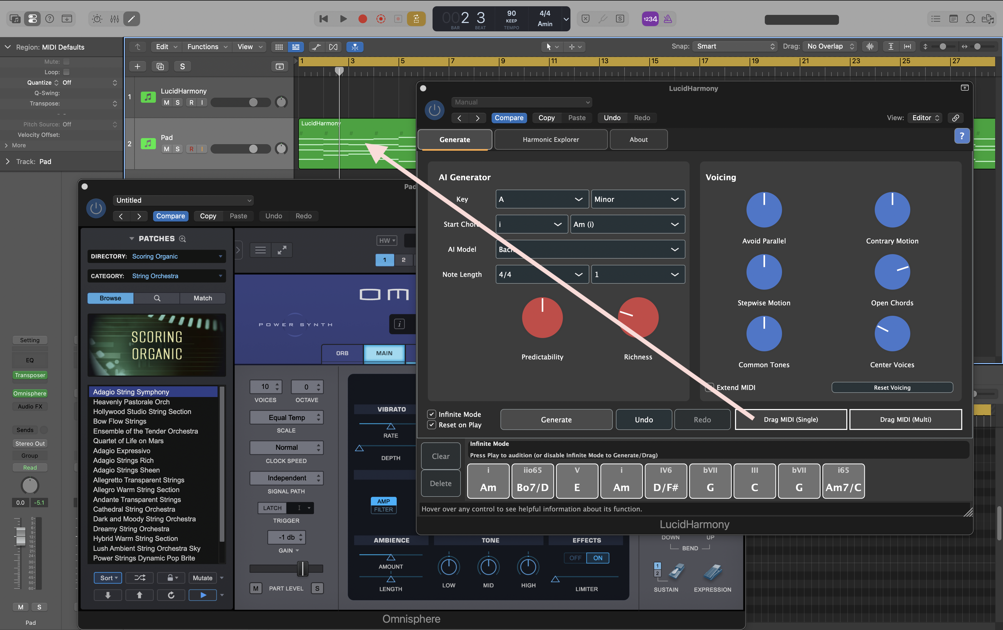Viewport: 1003px width, 630px height.
Task: Toggle the Infinite Mode checkbox
Action: click(431, 414)
